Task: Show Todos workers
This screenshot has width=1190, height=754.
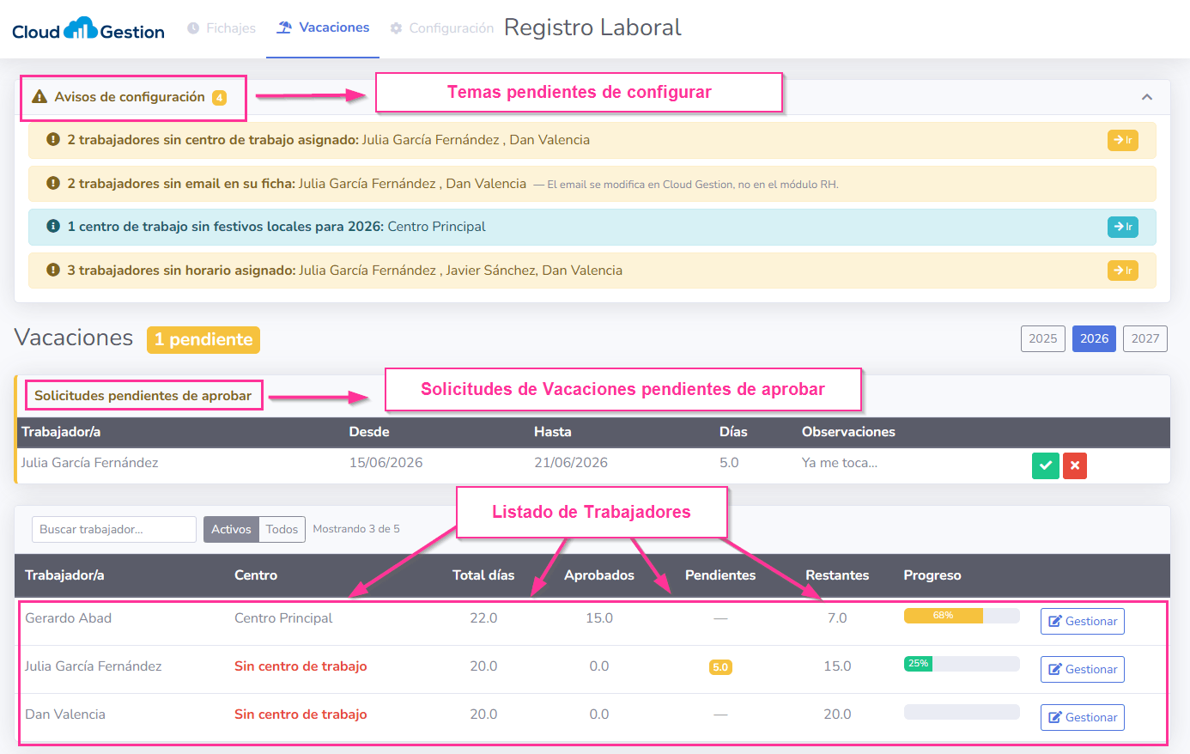Action: [282, 529]
